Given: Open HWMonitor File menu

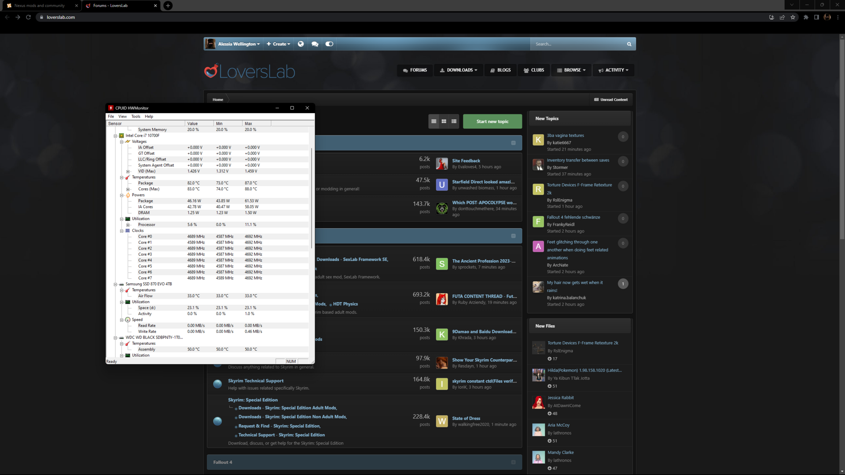Looking at the screenshot, I should (x=111, y=117).
